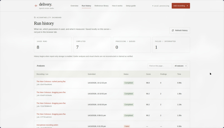The image size is (224, 128).
Task: Open microphone-recording.webm run
Action: [47, 125]
